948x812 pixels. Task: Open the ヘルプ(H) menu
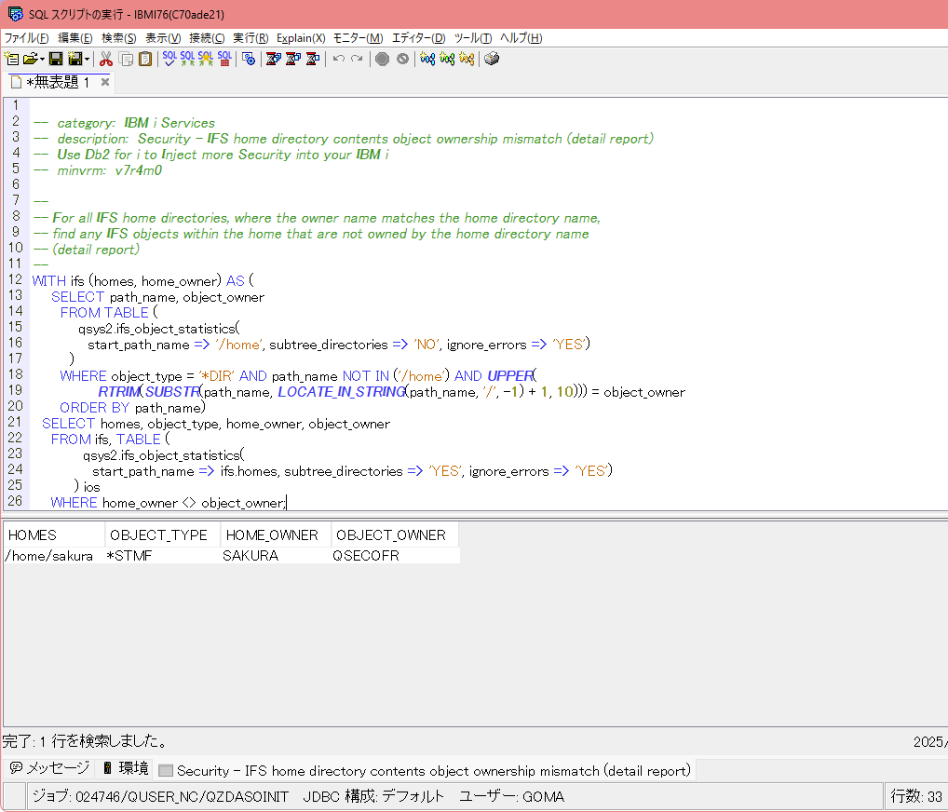pos(521,38)
